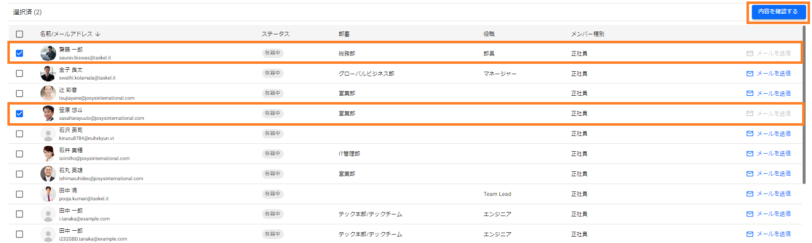Uncheck the checkbox for sasaharayuuto@josysinternational.com
This screenshot has height=243, width=812.
pos(20,113)
